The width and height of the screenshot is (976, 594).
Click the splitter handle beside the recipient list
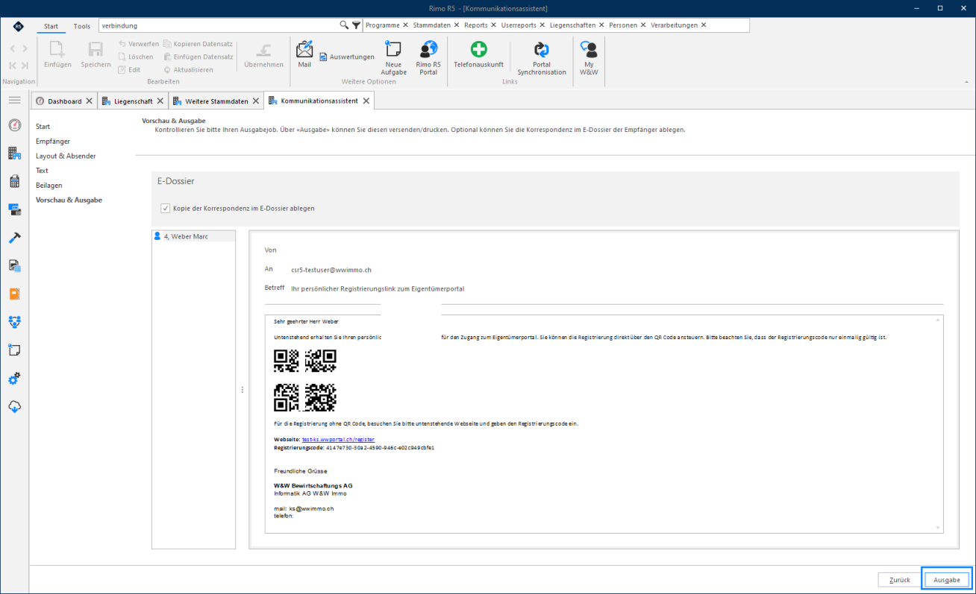243,390
